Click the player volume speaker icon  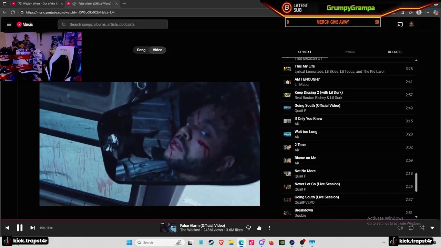pyautogui.click(x=400, y=228)
